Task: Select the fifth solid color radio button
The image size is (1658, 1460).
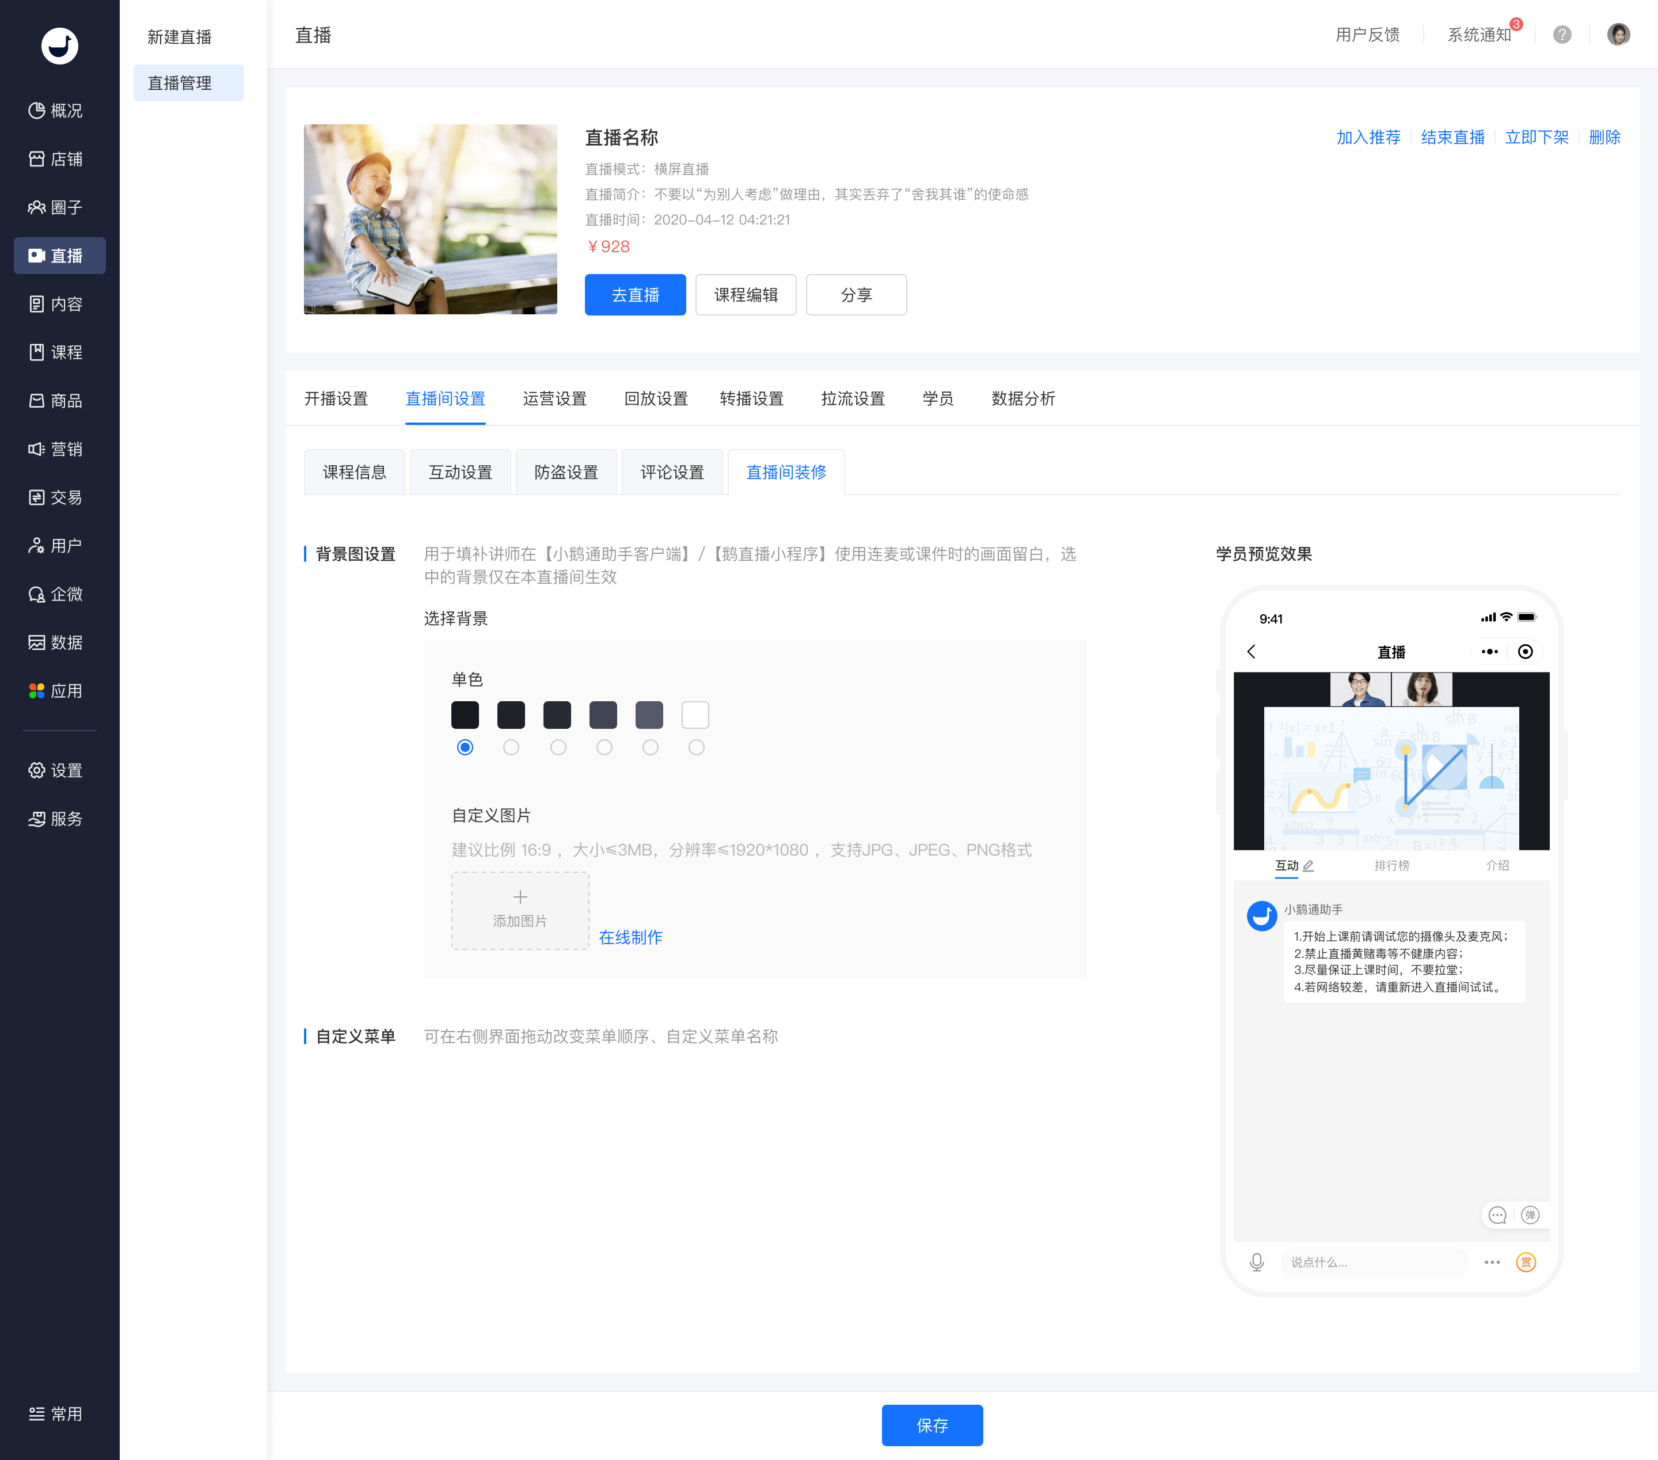Action: 651,747
